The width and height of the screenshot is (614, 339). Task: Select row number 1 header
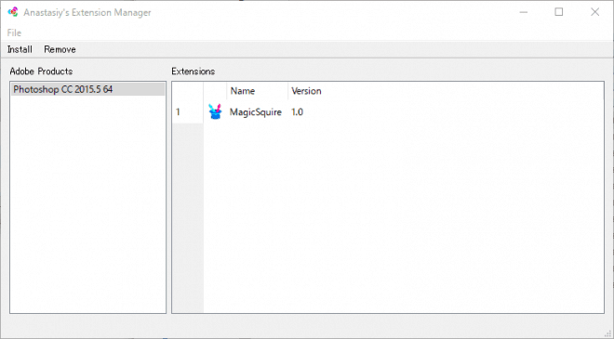point(188,111)
